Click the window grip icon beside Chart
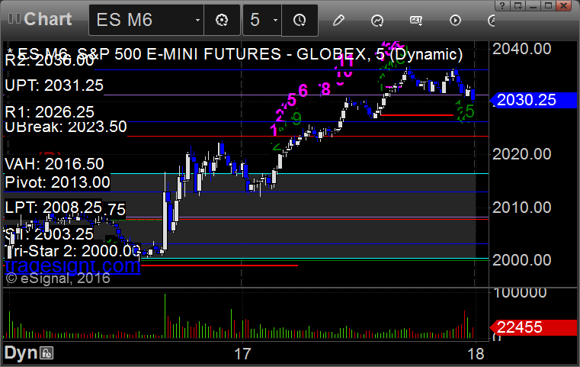Viewport: 580px width, 367px height. (14, 19)
